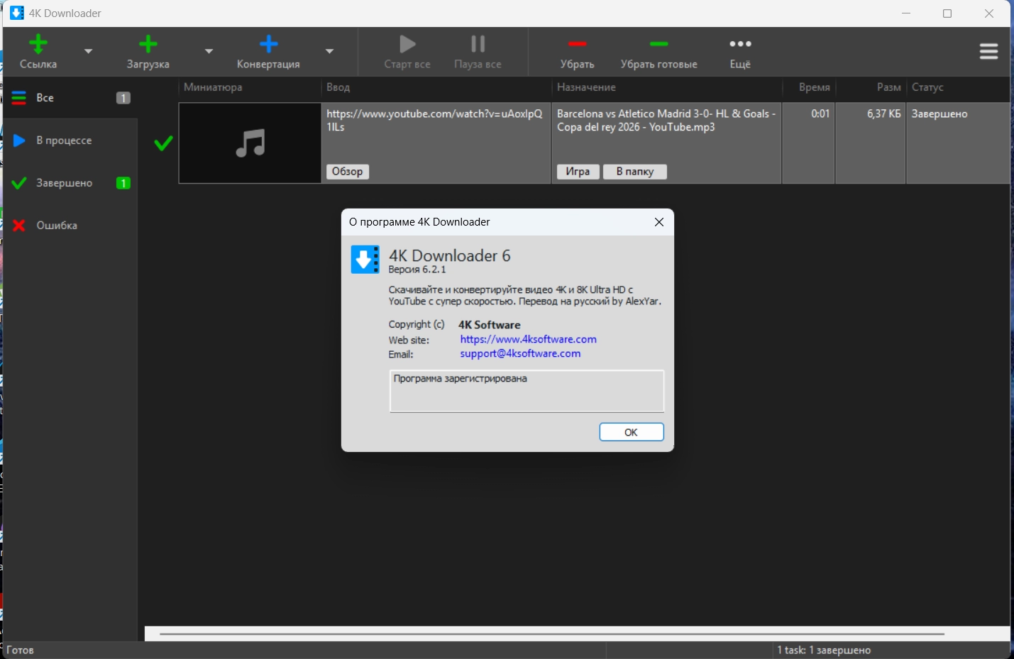Expand the Ссылка dropdown arrow
Image resolution: width=1014 pixels, height=659 pixels.
(89, 51)
